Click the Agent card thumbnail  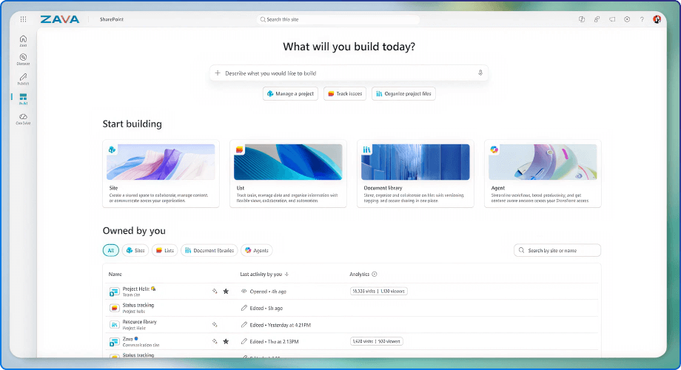(543, 162)
